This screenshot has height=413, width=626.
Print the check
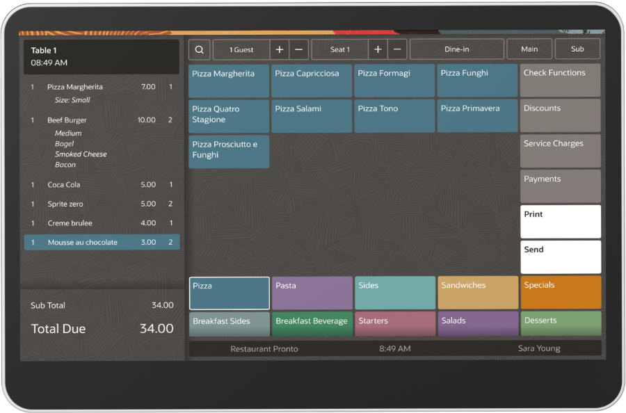pyautogui.click(x=561, y=222)
